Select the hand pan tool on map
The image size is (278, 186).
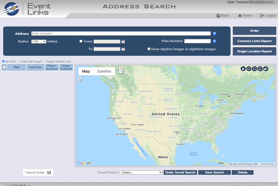[x=243, y=69]
